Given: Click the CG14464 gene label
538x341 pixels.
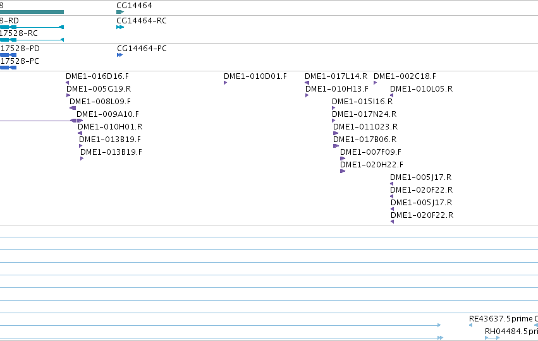Looking at the screenshot, I should coord(134,6).
